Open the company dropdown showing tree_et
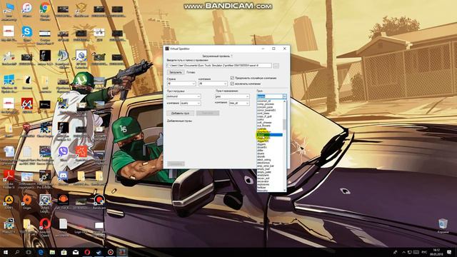 coord(239,103)
